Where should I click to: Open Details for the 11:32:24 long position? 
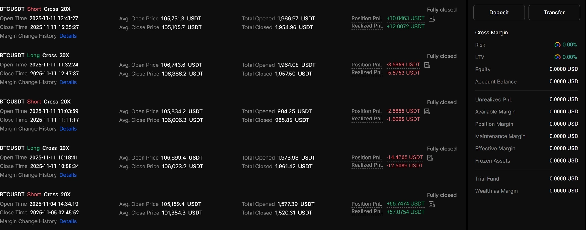[68, 82]
